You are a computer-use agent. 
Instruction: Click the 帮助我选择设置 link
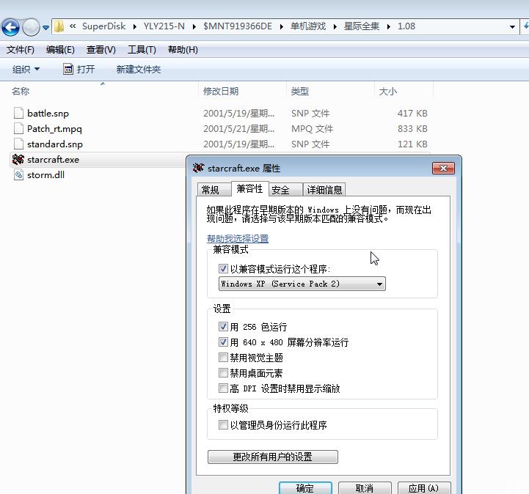coord(238,239)
